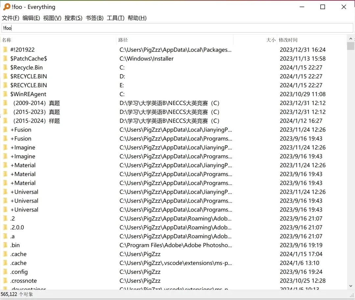
Task: Open the 视图(V) menu
Action: coord(52,18)
